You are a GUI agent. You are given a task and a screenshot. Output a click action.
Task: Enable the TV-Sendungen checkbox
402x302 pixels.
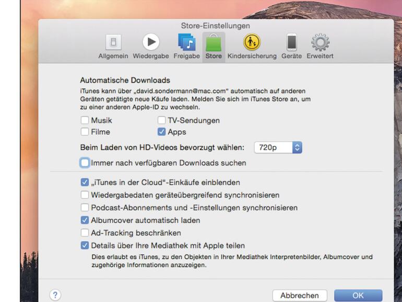click(161, 120)
